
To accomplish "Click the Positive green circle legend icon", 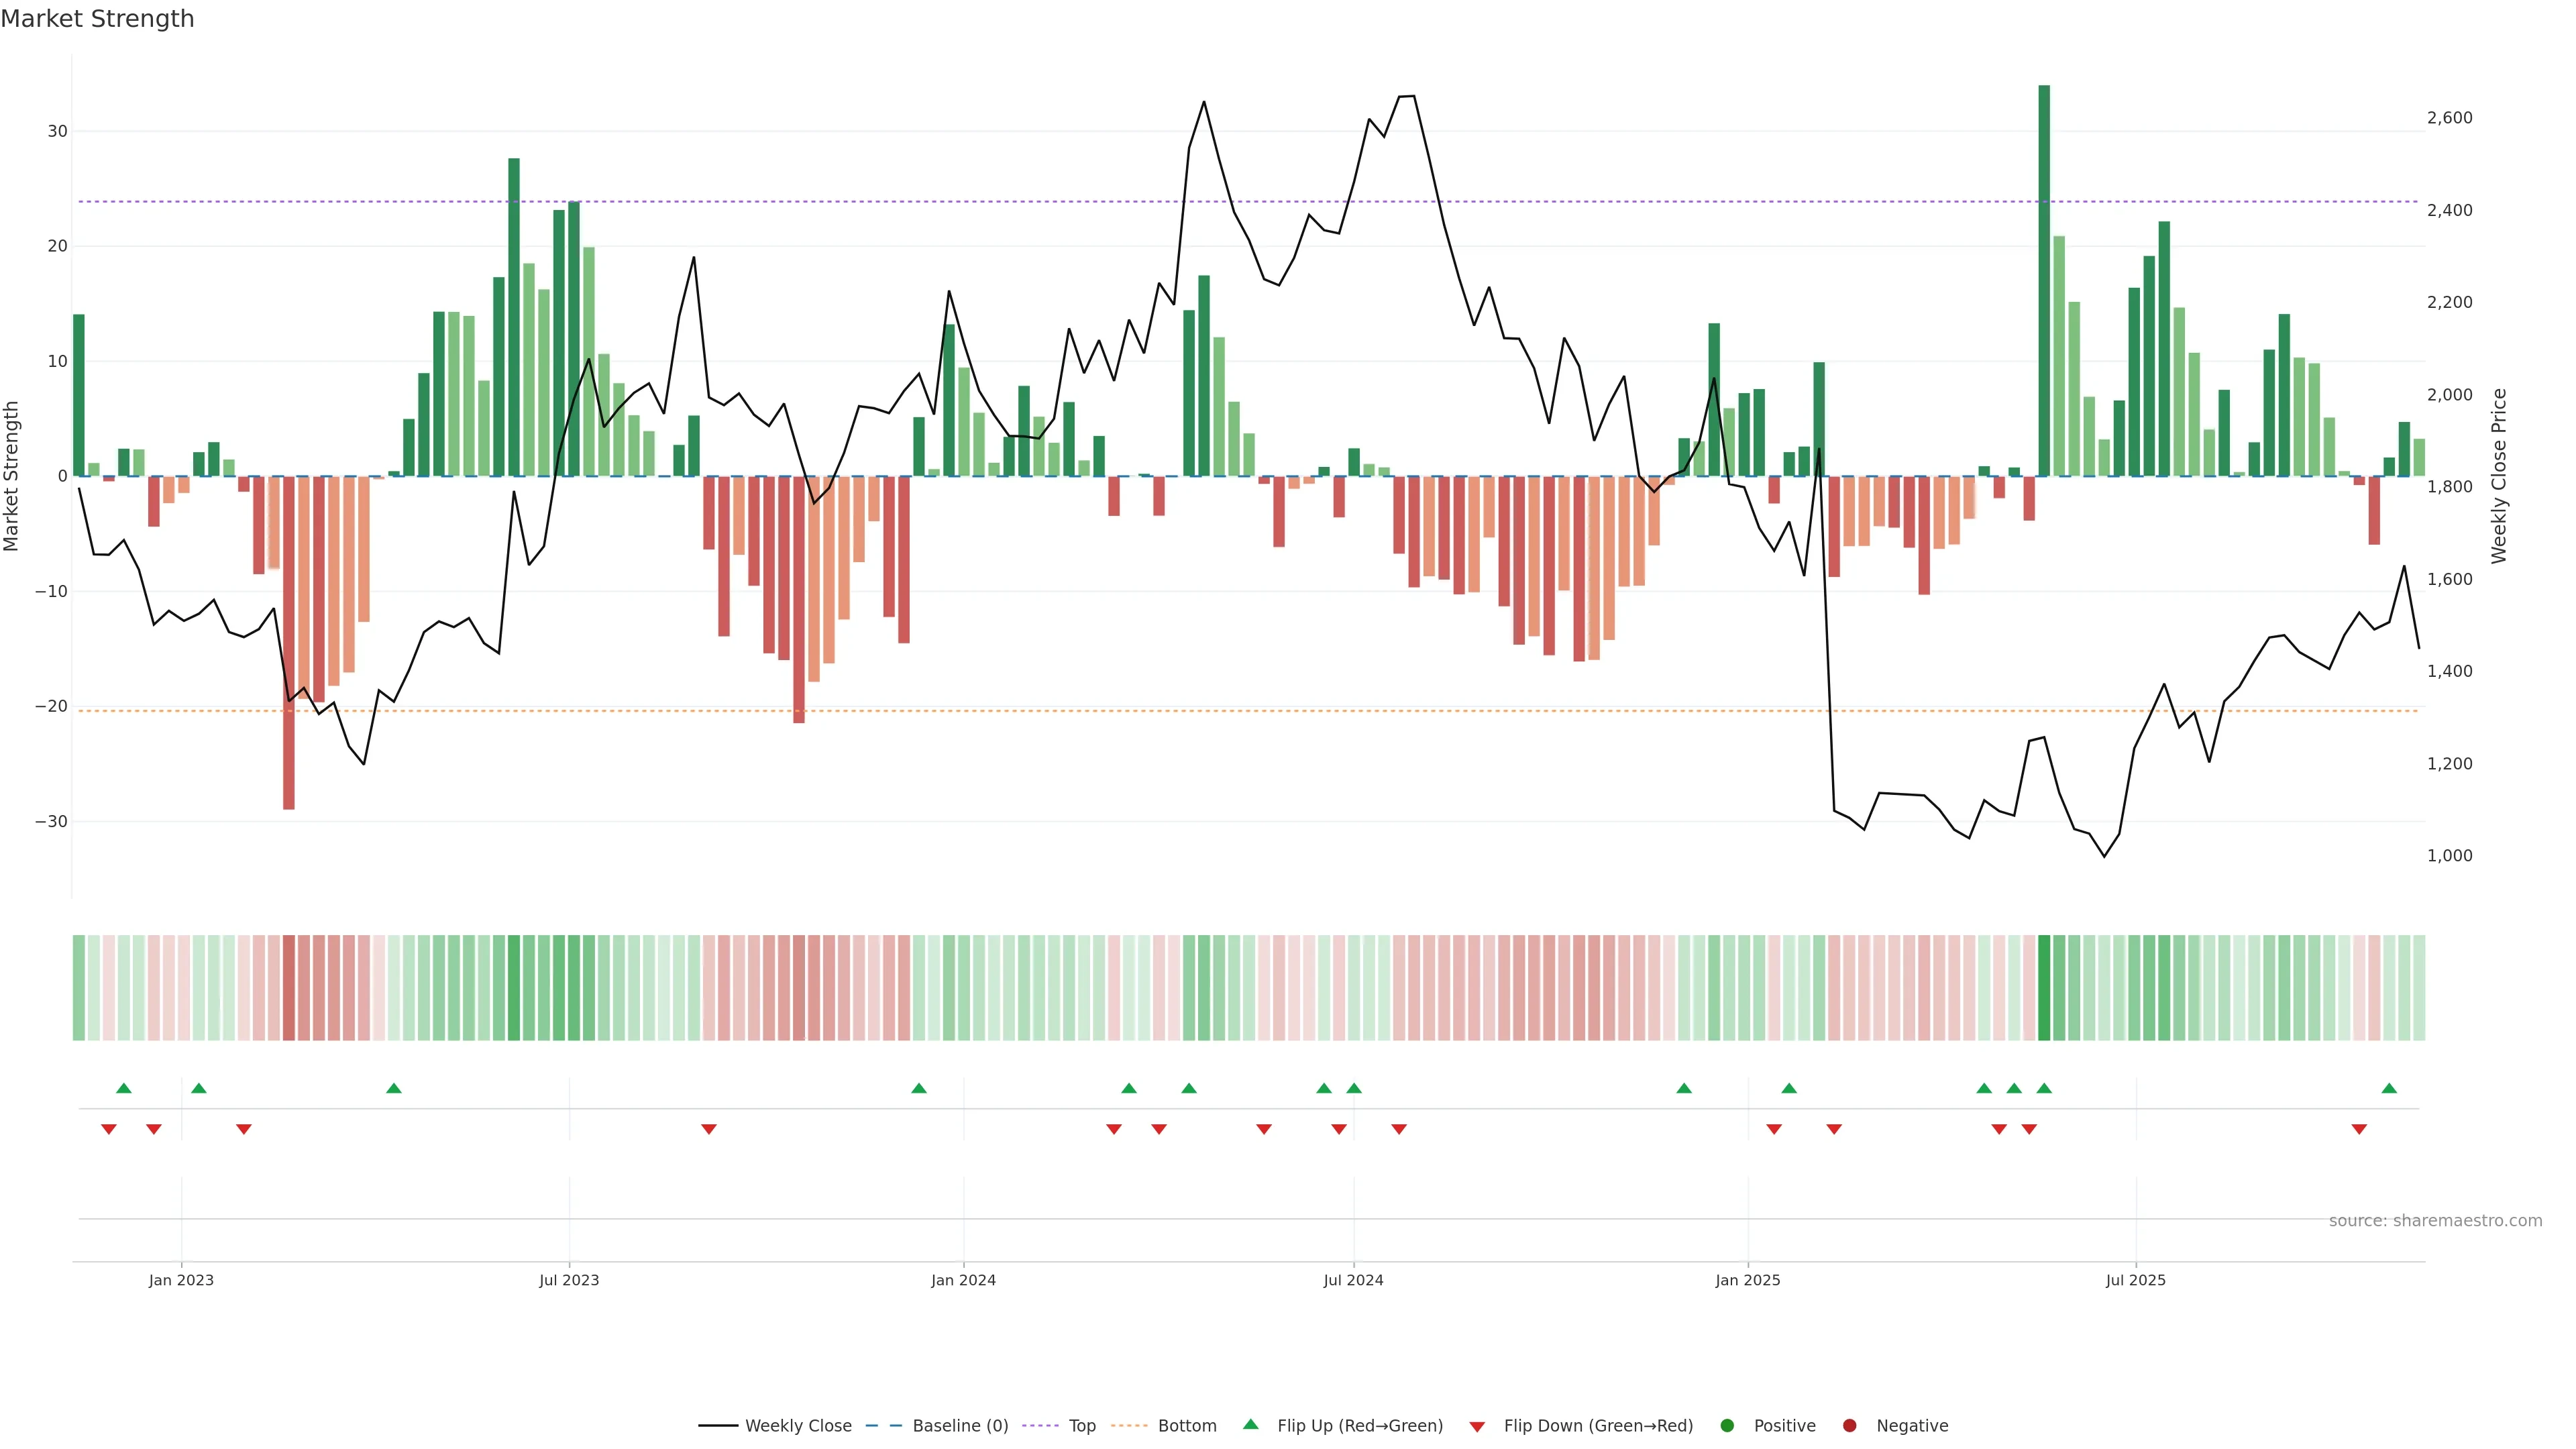I will 1727,1426.
